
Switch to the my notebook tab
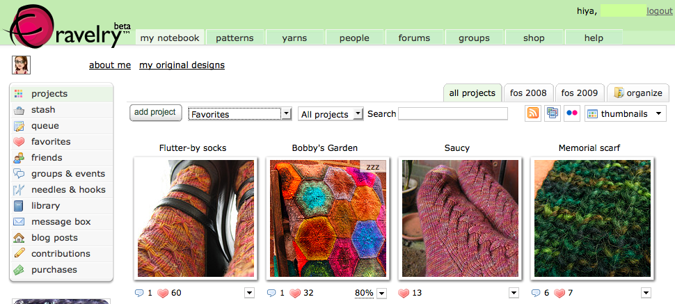tap(170, 38)
